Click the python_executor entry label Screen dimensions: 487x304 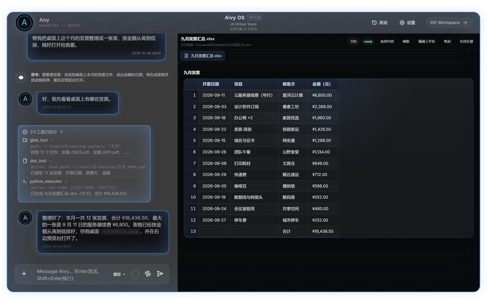click(46, 181)
